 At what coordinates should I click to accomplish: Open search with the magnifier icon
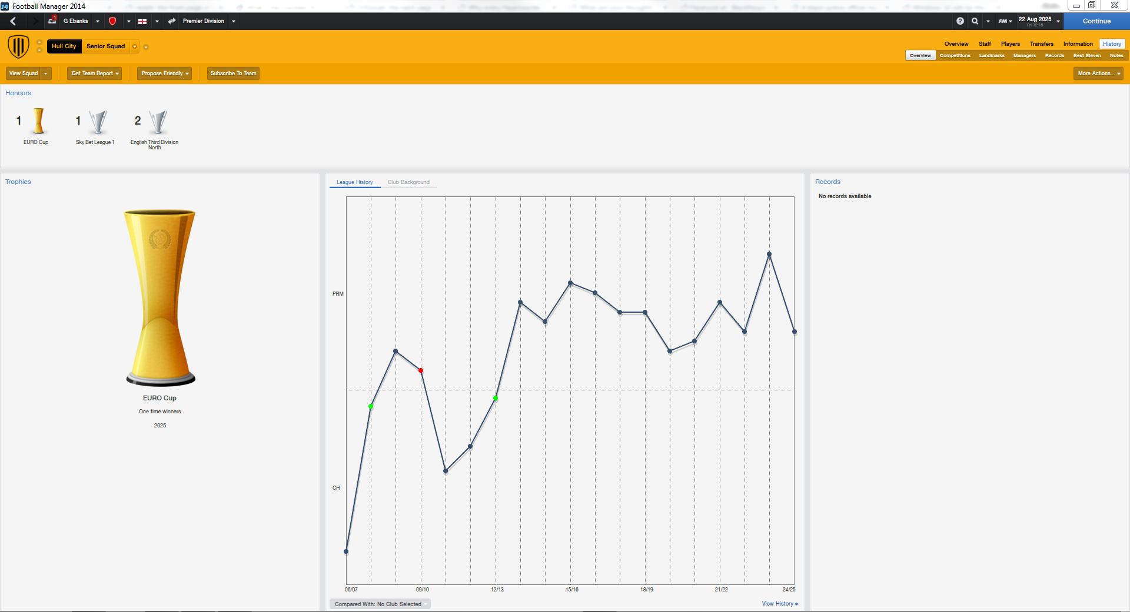click(x=975, y=21)
